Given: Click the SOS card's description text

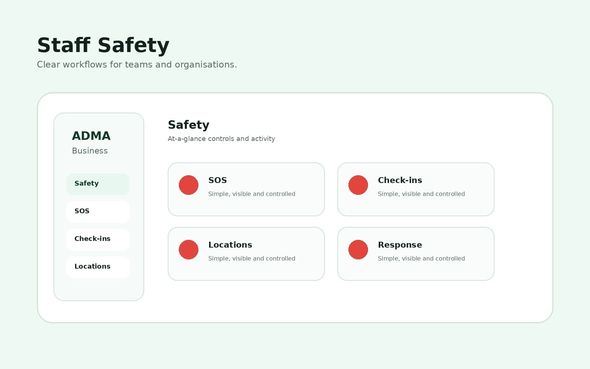Looking at the screenshot, I should pyautogui.click(x=251, y=194).
